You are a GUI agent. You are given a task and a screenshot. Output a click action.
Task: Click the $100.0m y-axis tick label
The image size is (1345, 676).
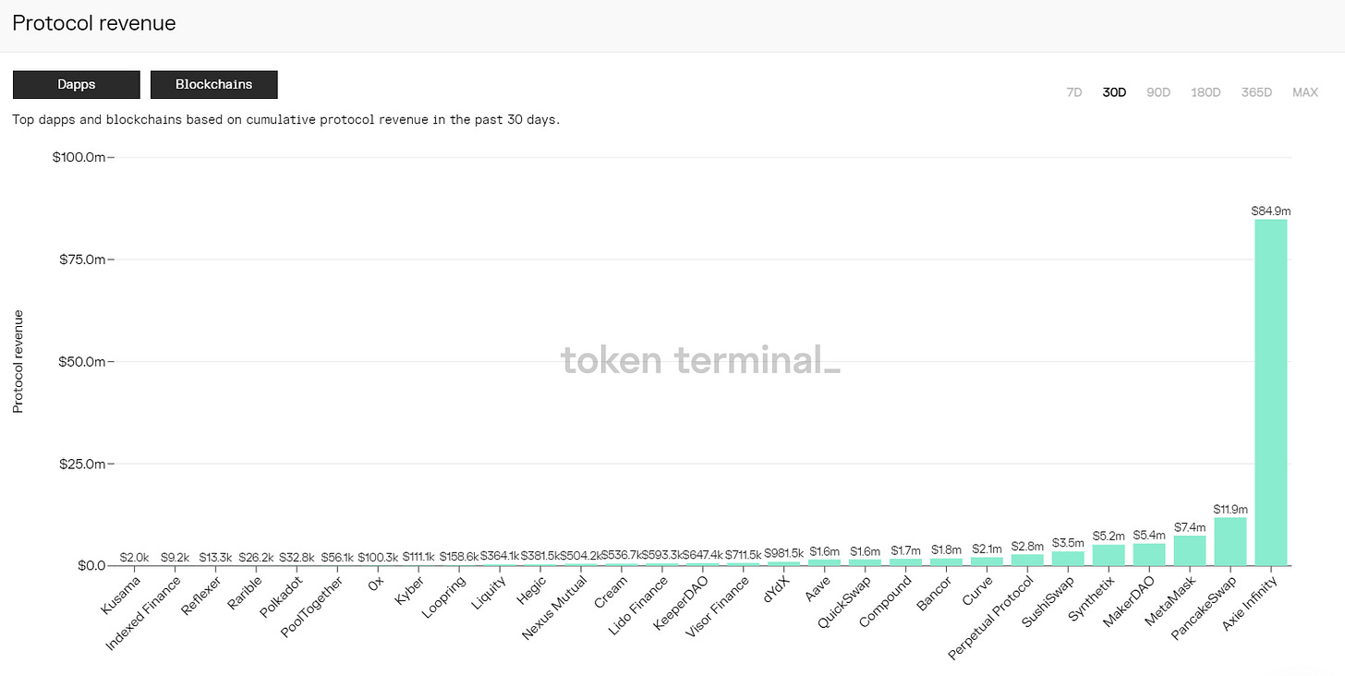point(79,157)
